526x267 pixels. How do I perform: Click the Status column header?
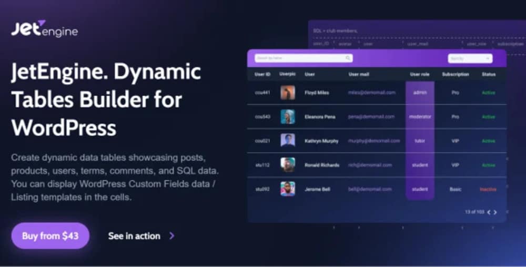489,75
